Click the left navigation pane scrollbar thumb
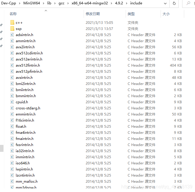The image size is (195, 192). [x=2, y=148]
